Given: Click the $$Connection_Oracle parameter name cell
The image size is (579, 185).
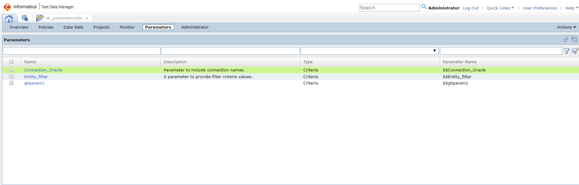Looking at the screenshot, I should click(464, 70).
